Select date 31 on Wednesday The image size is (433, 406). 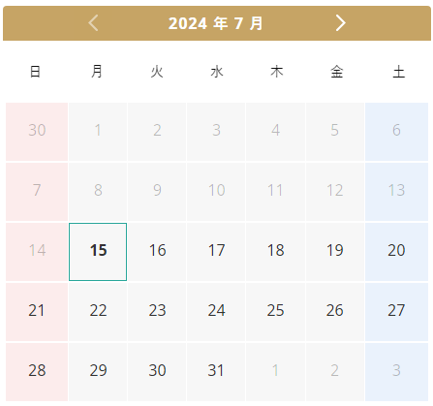(216, 372)
